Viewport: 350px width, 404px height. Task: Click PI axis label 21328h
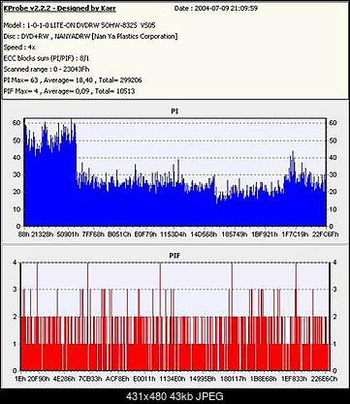pos(43,233)
